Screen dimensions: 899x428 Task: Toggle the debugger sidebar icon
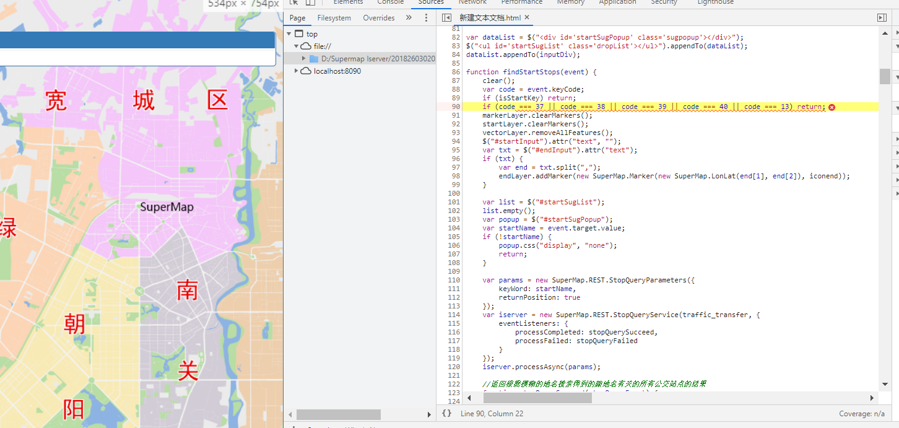[882, 18]
